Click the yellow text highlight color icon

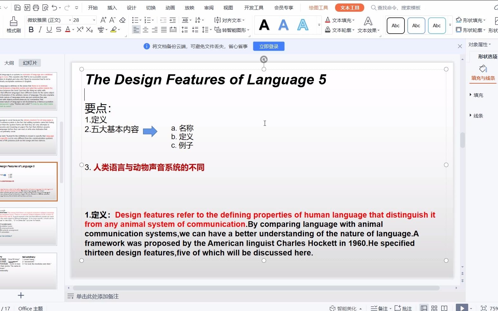(x=113, y=30)
